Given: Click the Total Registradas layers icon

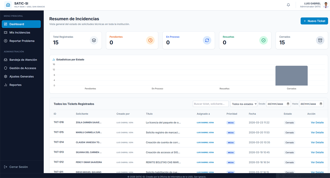Looking at the screenshot, I should click(x=94, y=40).
